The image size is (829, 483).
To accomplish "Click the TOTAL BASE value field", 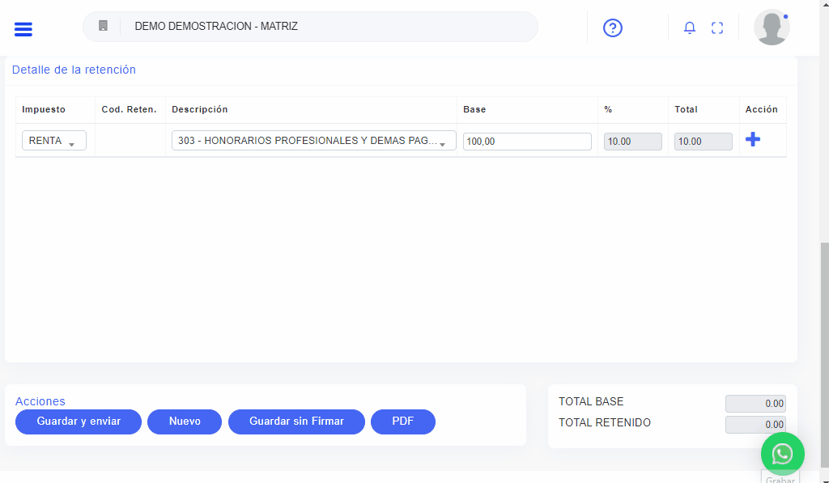I will [x=755, y=404].
